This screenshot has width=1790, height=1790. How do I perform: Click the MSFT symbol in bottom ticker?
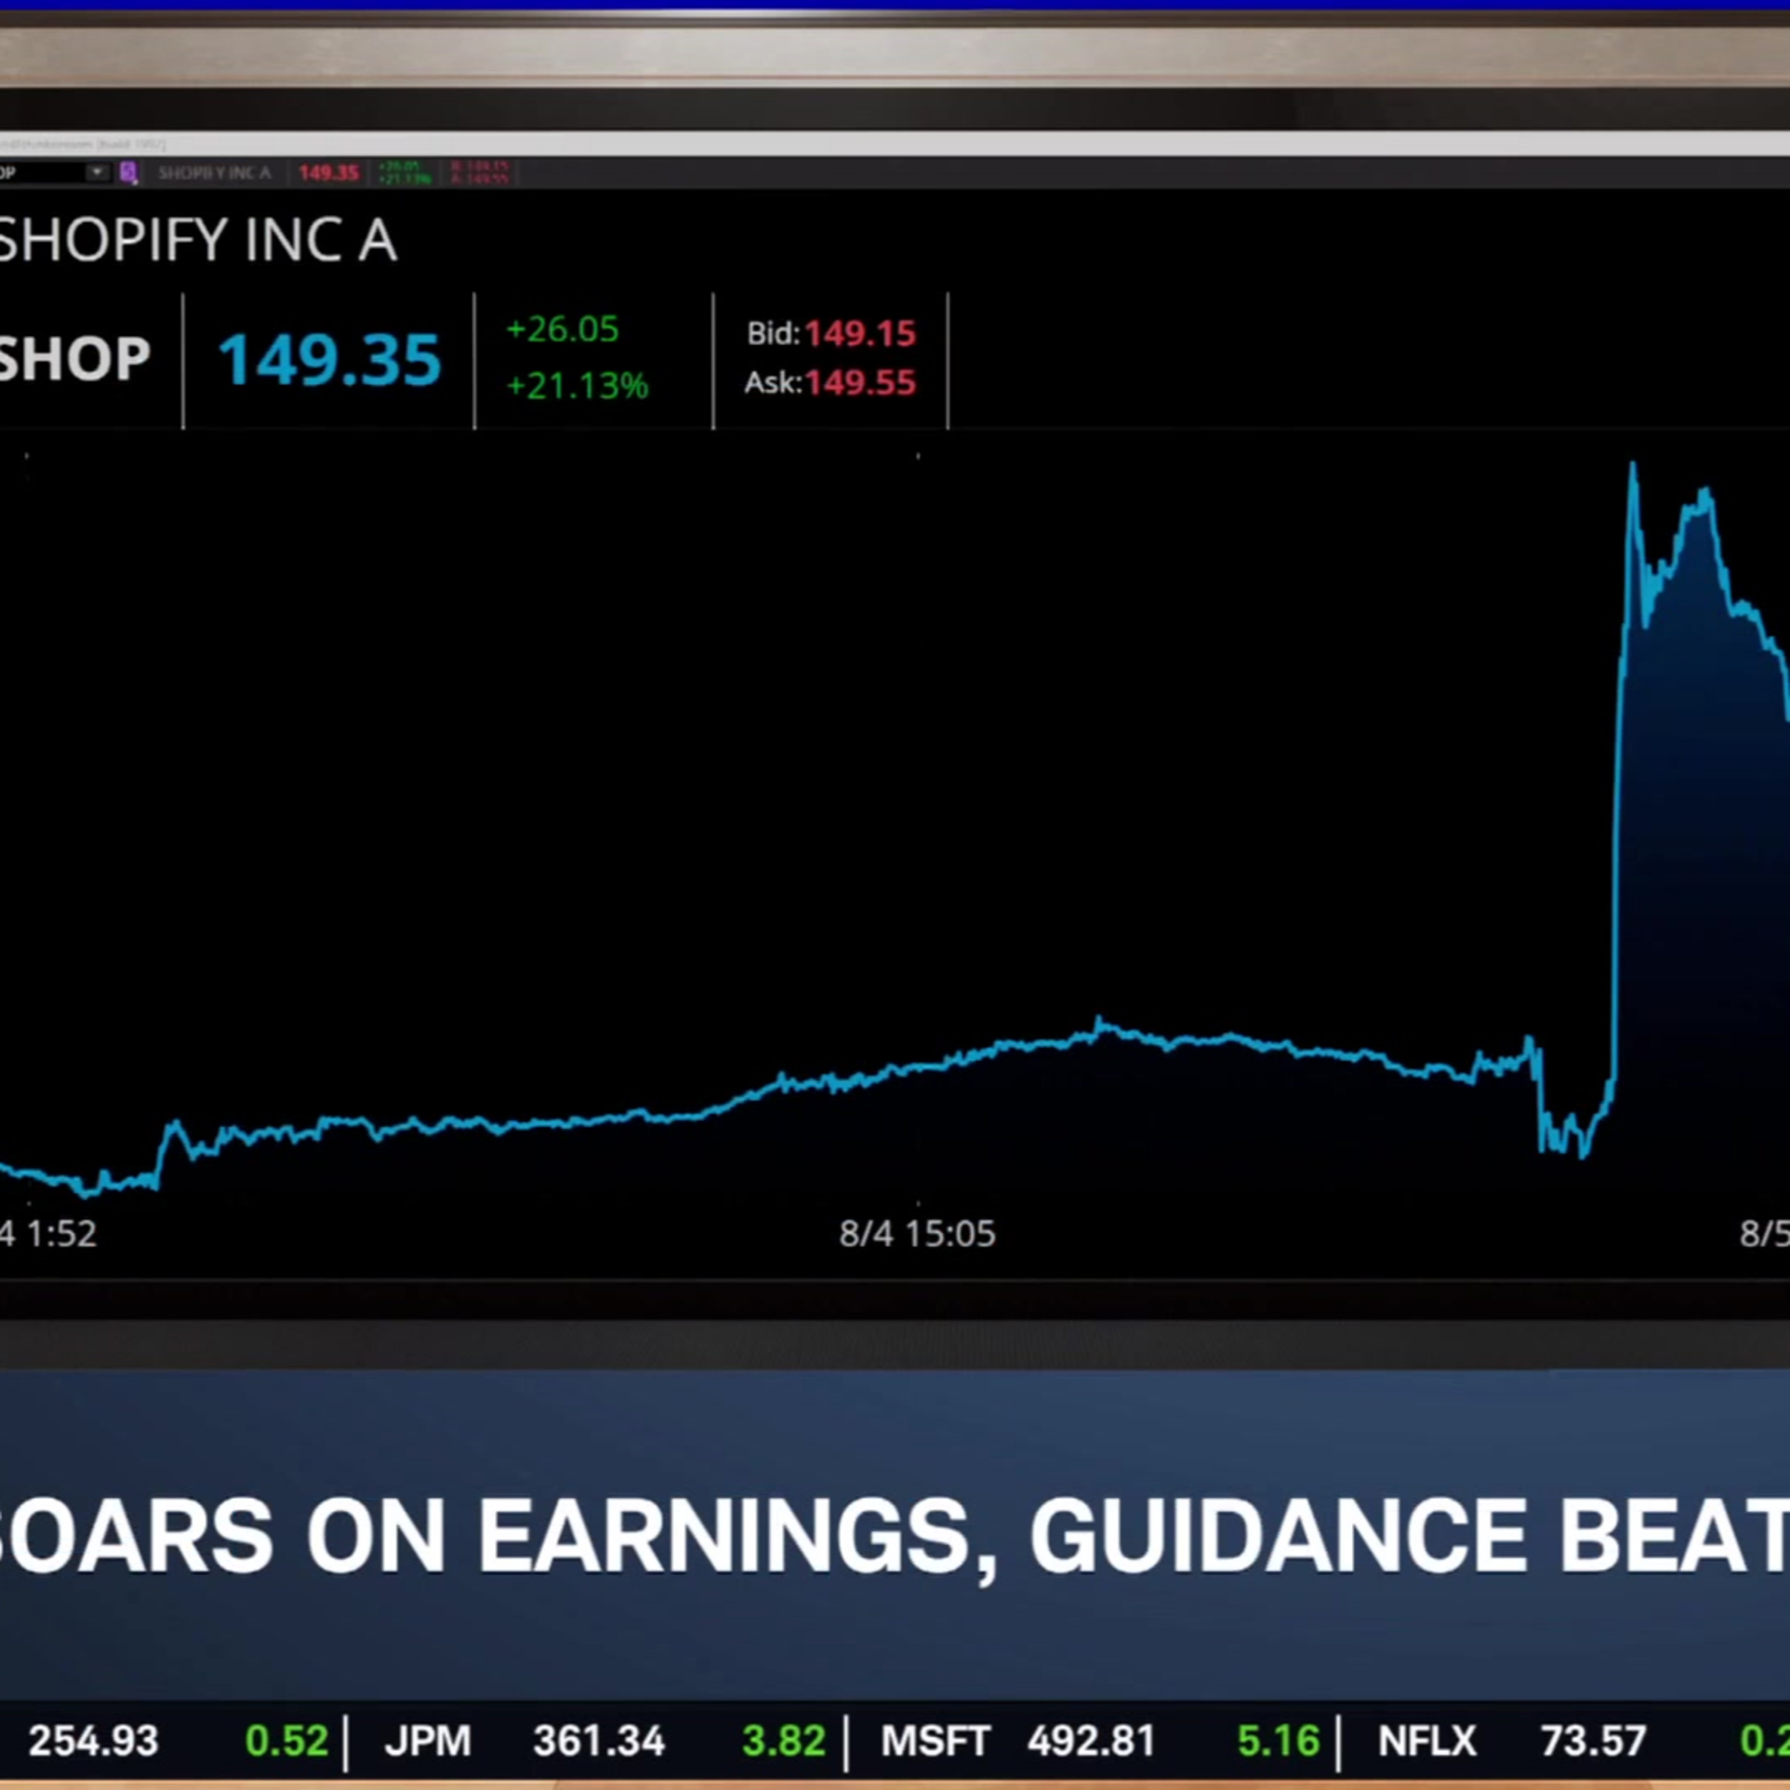tap(935, 1741)
